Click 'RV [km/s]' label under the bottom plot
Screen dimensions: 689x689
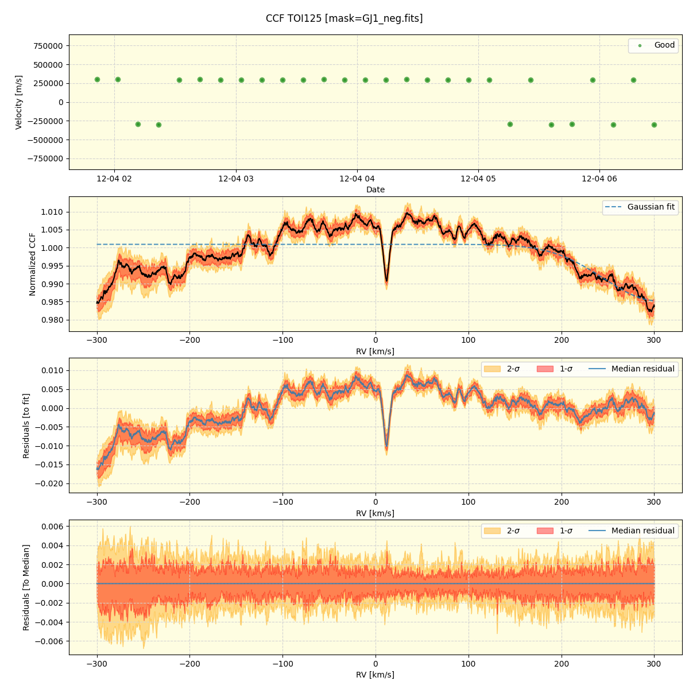point(376,675)
